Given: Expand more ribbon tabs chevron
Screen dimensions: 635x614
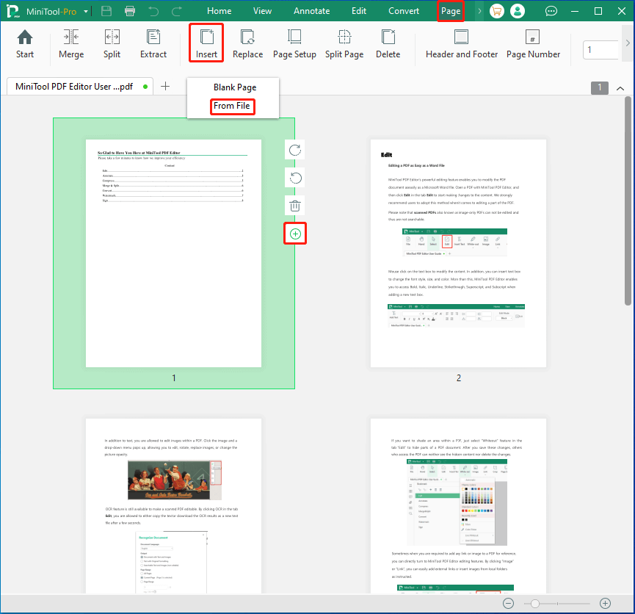Looking at the screenshot, I should coord(479,11).
